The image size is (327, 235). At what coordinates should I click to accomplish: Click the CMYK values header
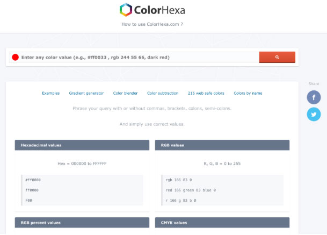tap(222, 223)
